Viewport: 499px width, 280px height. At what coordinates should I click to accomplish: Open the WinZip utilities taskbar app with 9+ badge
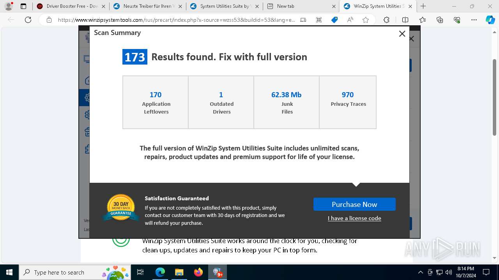[218, 272]
